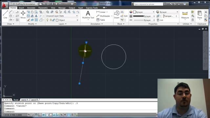Open the Parametric ribbon tab
The width and height of the screenshot is (210, 118).
point(43,8)
